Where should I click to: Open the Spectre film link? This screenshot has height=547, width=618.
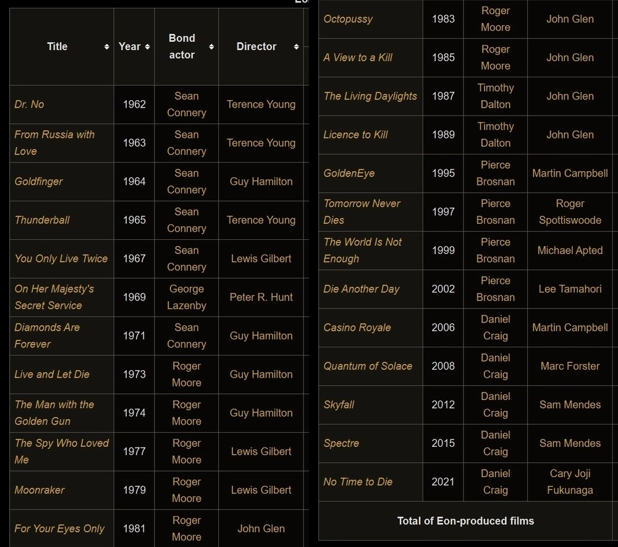point(341,443)
